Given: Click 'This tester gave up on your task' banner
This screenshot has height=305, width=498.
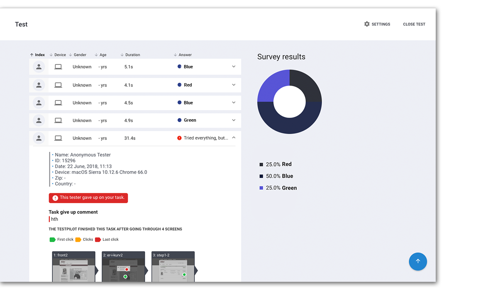Looking at the screenshot, I should point(88,198).
